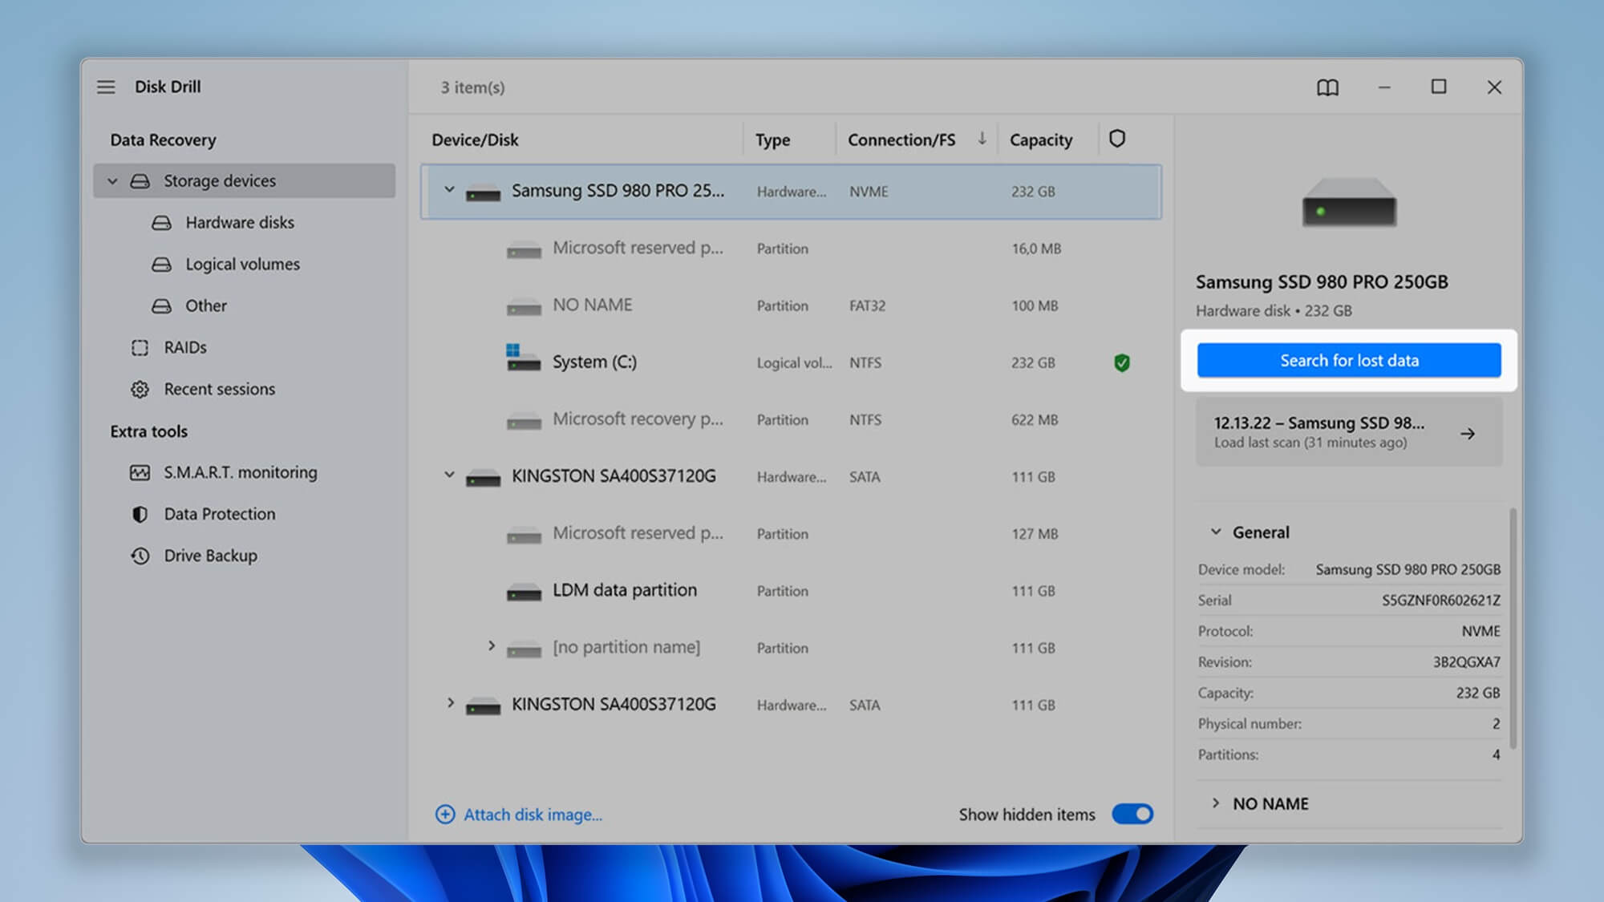Expand the NO NAME details section
The height and width of the screenshot is (902, 1604).
(x=1216, y=803)
